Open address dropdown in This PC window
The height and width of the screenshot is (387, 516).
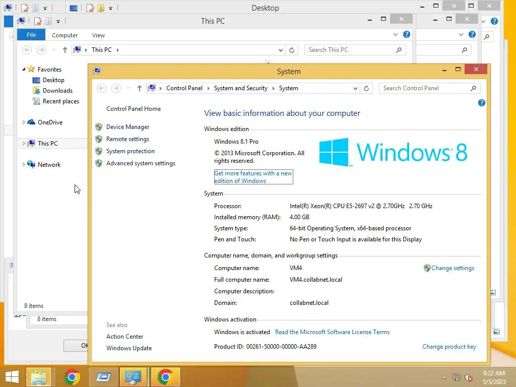tap(281, 50)
